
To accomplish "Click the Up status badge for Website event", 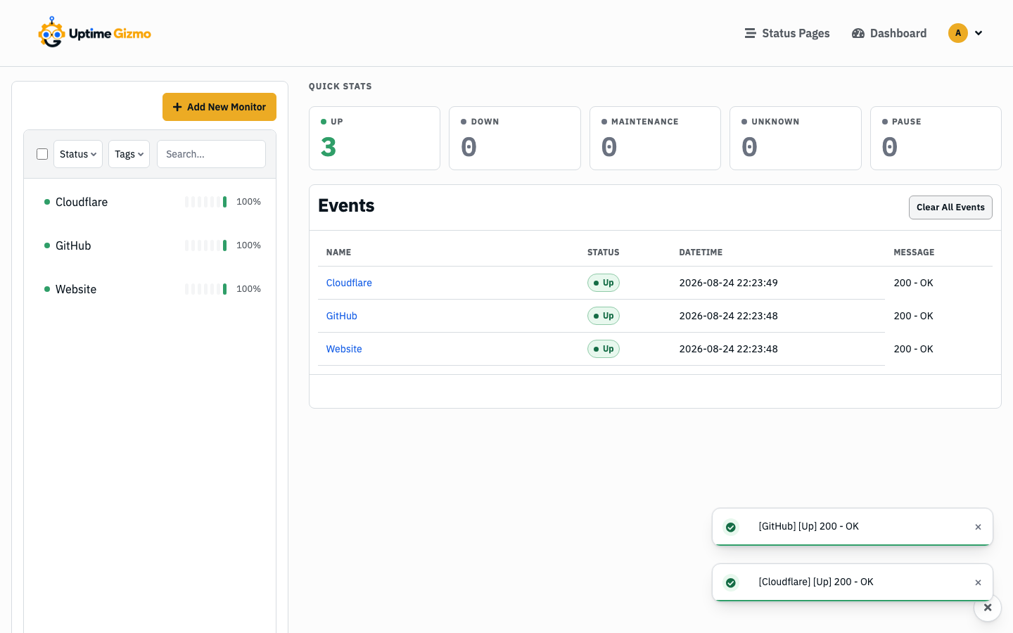I will pos(604,349).
